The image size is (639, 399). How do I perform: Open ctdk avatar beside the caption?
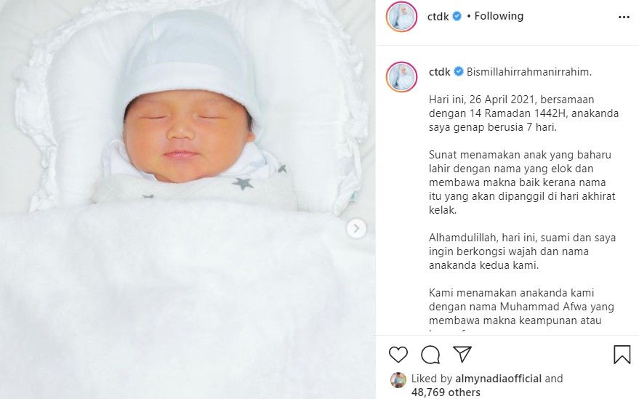[x=401, y=77]
